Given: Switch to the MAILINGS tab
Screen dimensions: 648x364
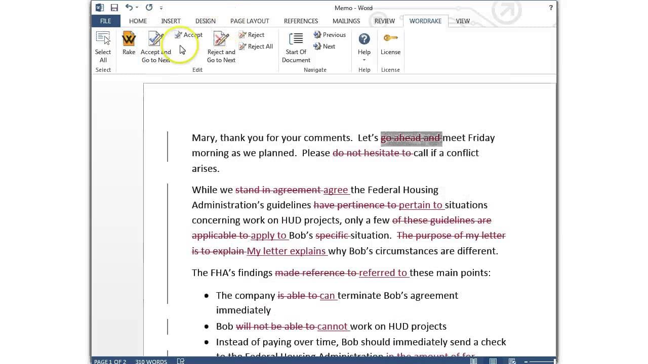Looking at the screenshot, I should coord(346,21).
